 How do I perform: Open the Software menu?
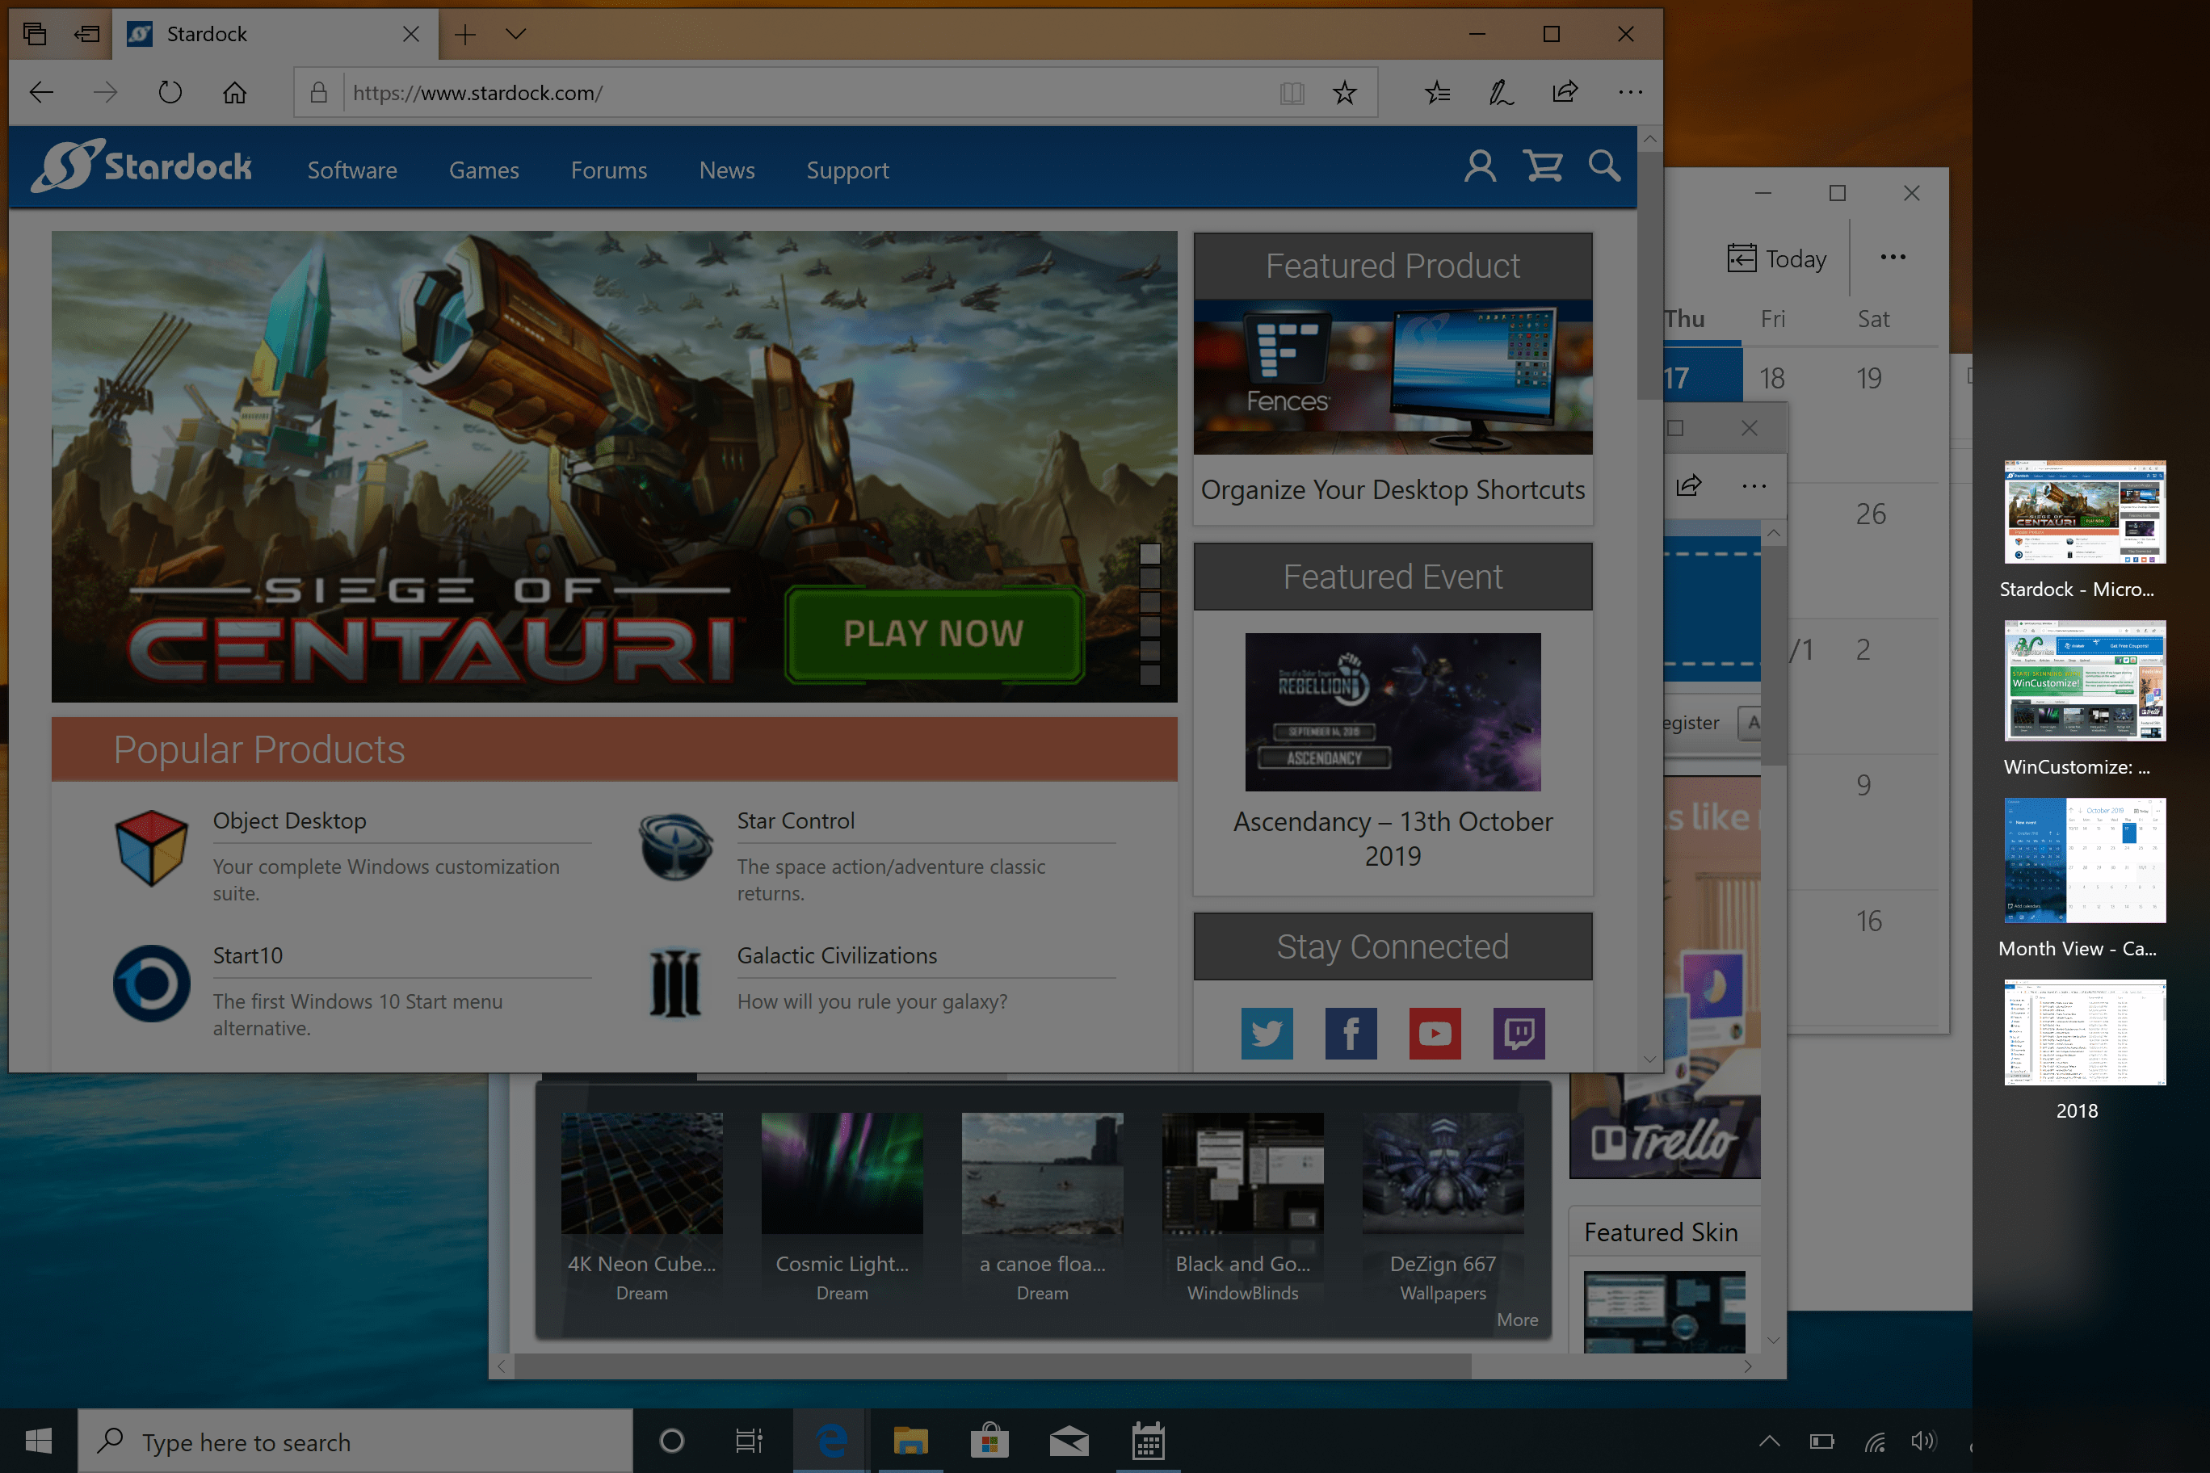352,170
